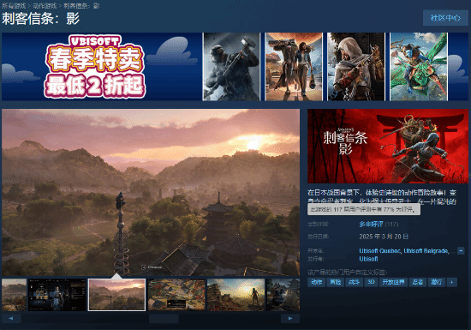Image resolution: width=471 pixels, height=330 pixels.
Task: Open more tags with plus button
Action: click(x=452, y=282)
